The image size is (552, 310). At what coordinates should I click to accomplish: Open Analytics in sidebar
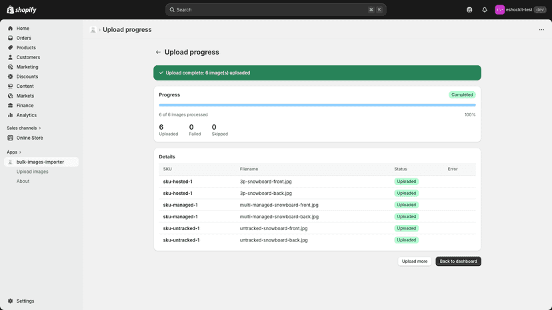[27, 115]
